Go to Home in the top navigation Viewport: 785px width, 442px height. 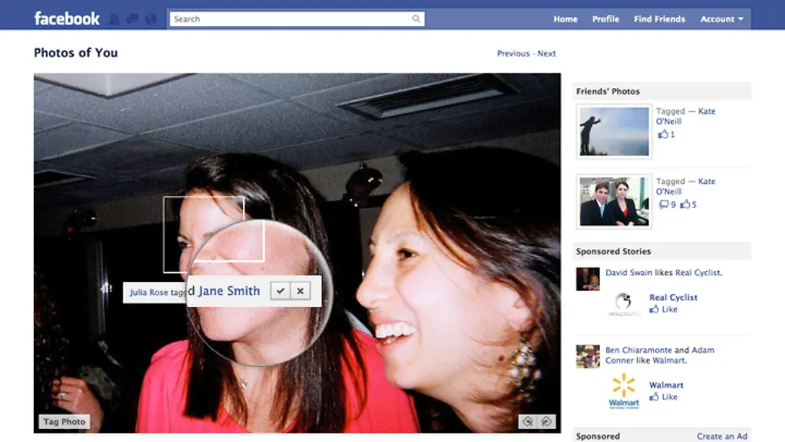(x=565, y=19)
